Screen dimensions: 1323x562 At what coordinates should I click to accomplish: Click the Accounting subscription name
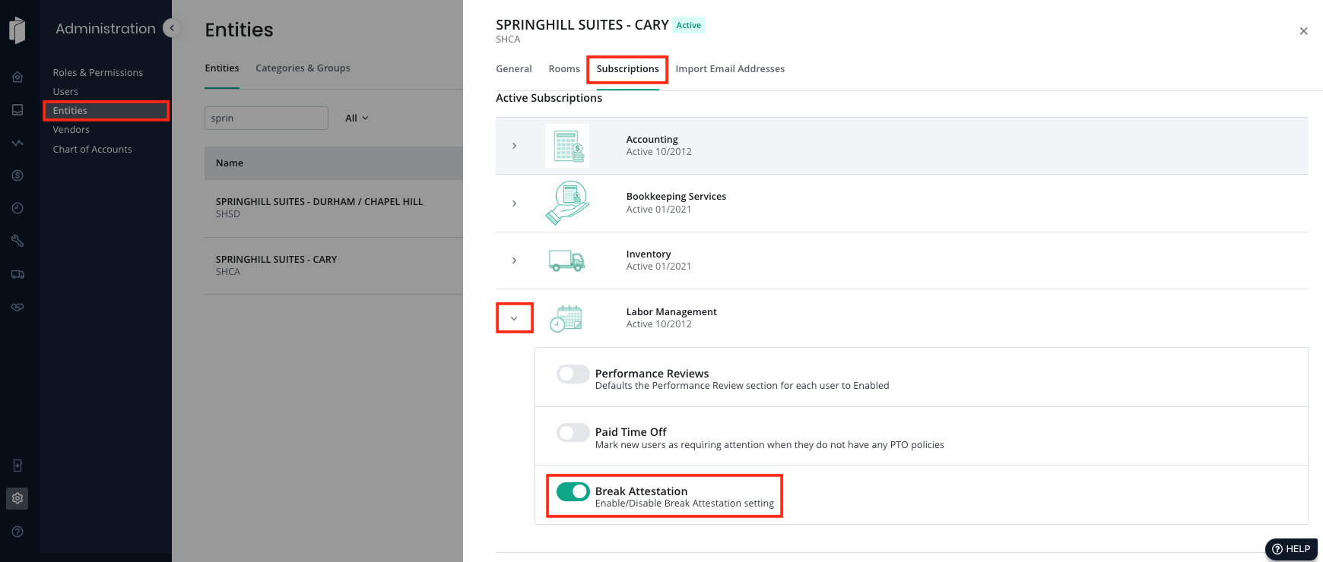652,140
